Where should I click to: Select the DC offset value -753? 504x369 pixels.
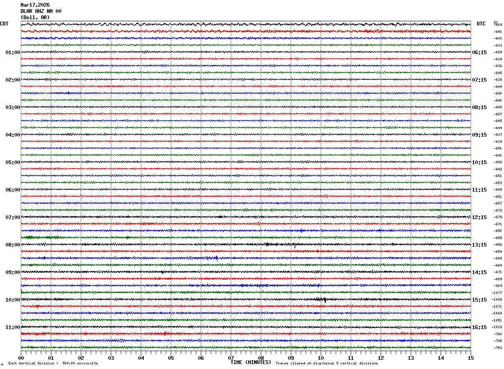click(x=498, y=348)
